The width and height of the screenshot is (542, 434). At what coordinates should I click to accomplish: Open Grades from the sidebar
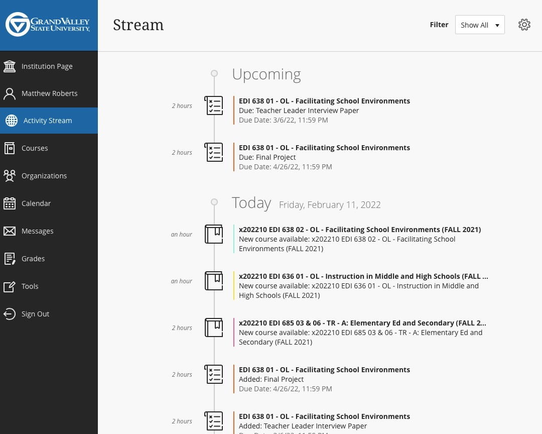(x=33, y=259)
